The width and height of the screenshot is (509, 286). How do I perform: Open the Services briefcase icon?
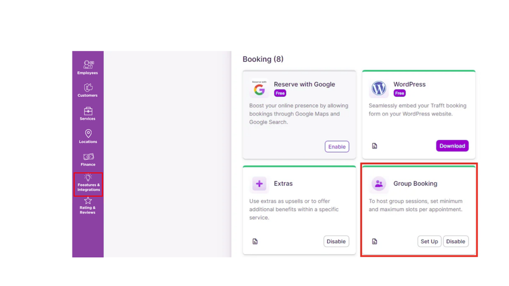(88, 111)
